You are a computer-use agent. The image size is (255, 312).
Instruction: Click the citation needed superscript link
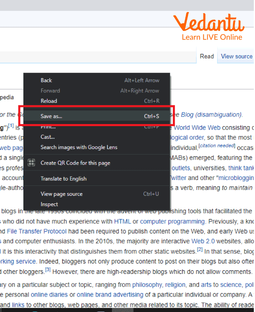point(217,145)
